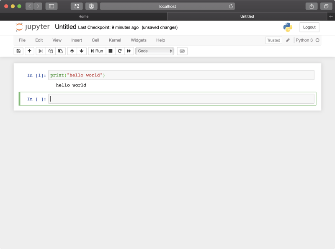Rename notebook by clicking Untitled title
Viewport: 335px width, 249px height.
coord(65,27)
